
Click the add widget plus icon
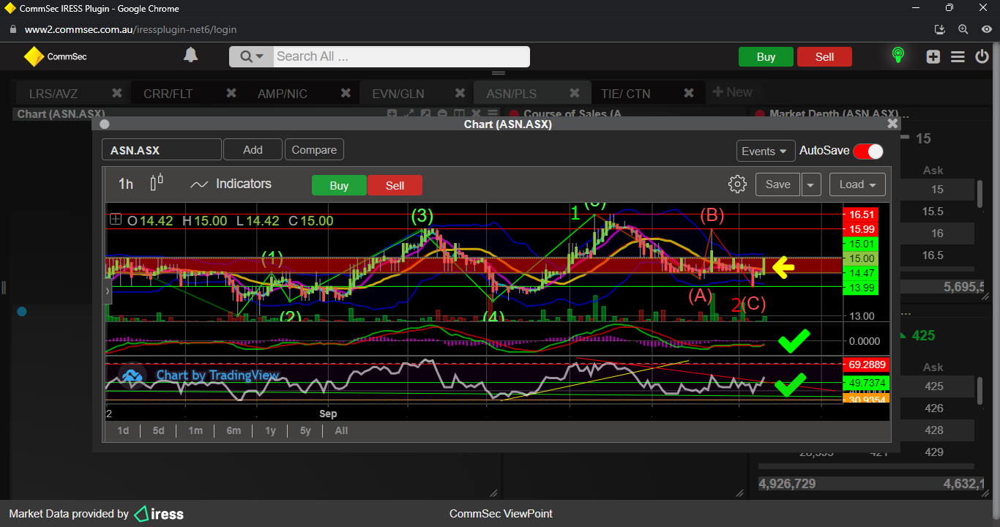(x=933, y=56)
